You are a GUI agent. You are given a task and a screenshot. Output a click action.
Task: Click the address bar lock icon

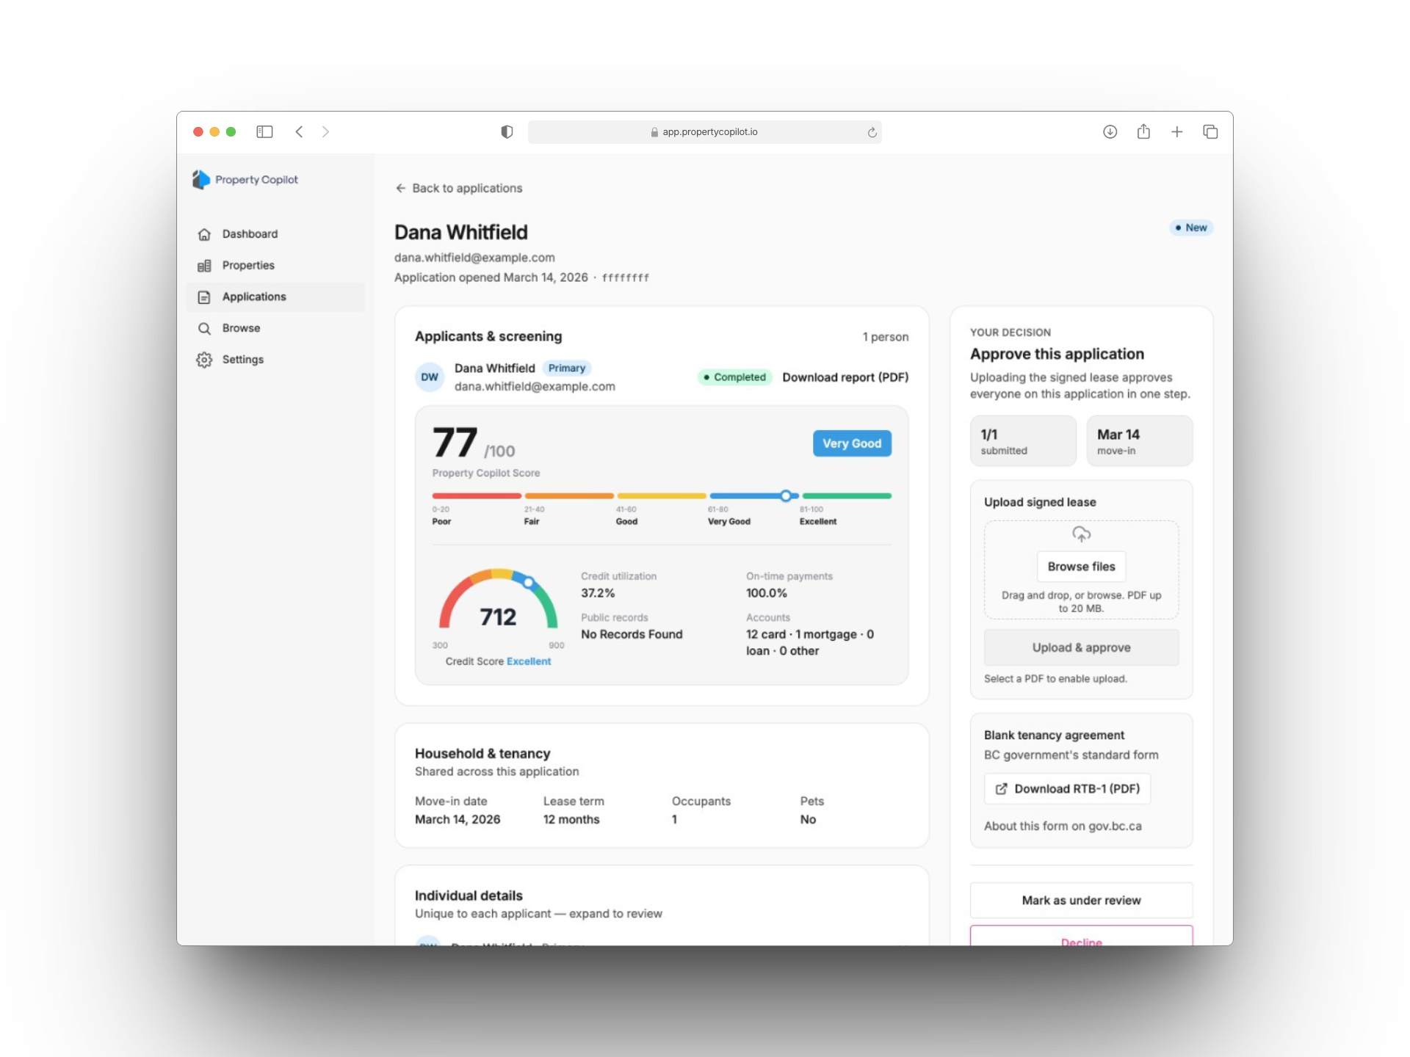point(654,132)
